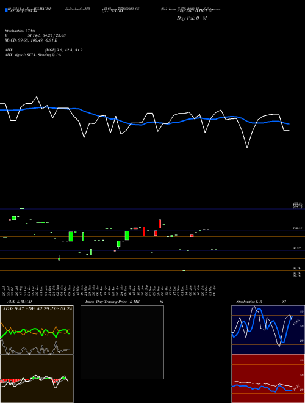Image resolution: width=305 pixels, height=403 pixels.
Task: Click the 'Intra Day Trading Price & MR' title
Action: pyautogui.click(x=112, y=302)
